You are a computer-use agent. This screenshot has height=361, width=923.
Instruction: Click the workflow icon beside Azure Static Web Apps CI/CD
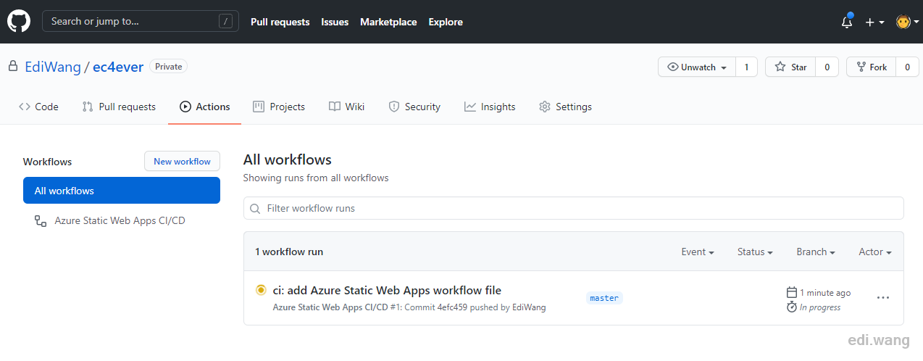point(41,220)
